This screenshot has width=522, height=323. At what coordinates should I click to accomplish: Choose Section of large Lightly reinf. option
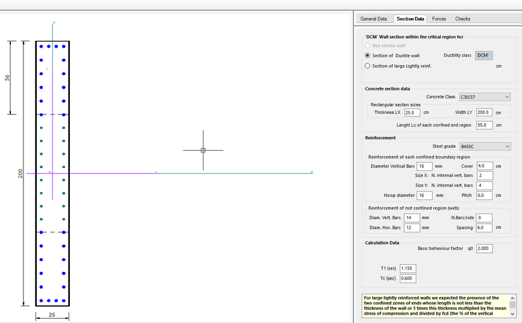tap(367, 66)
